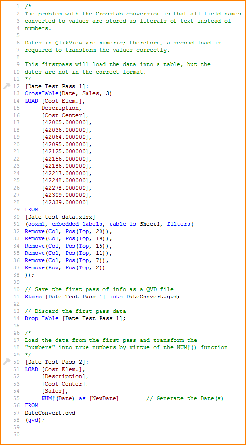
Task: Click line number 29 in the gutter
Action: (x=16, y=210)
